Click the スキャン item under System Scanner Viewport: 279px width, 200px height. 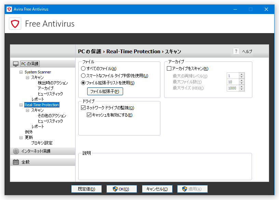point(37,77)
